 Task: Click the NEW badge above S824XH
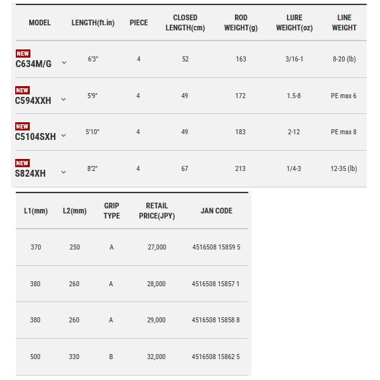pyautogui.click(x=22, y=163)
